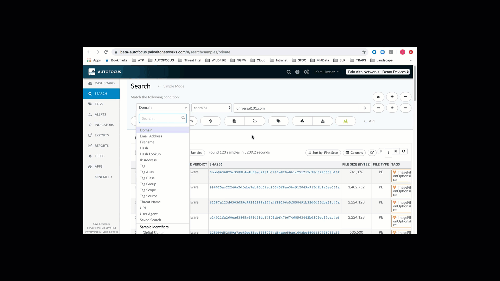Add condition with plus button beside minus
Viewport: 500px width, 281px height.
point(392,108)
